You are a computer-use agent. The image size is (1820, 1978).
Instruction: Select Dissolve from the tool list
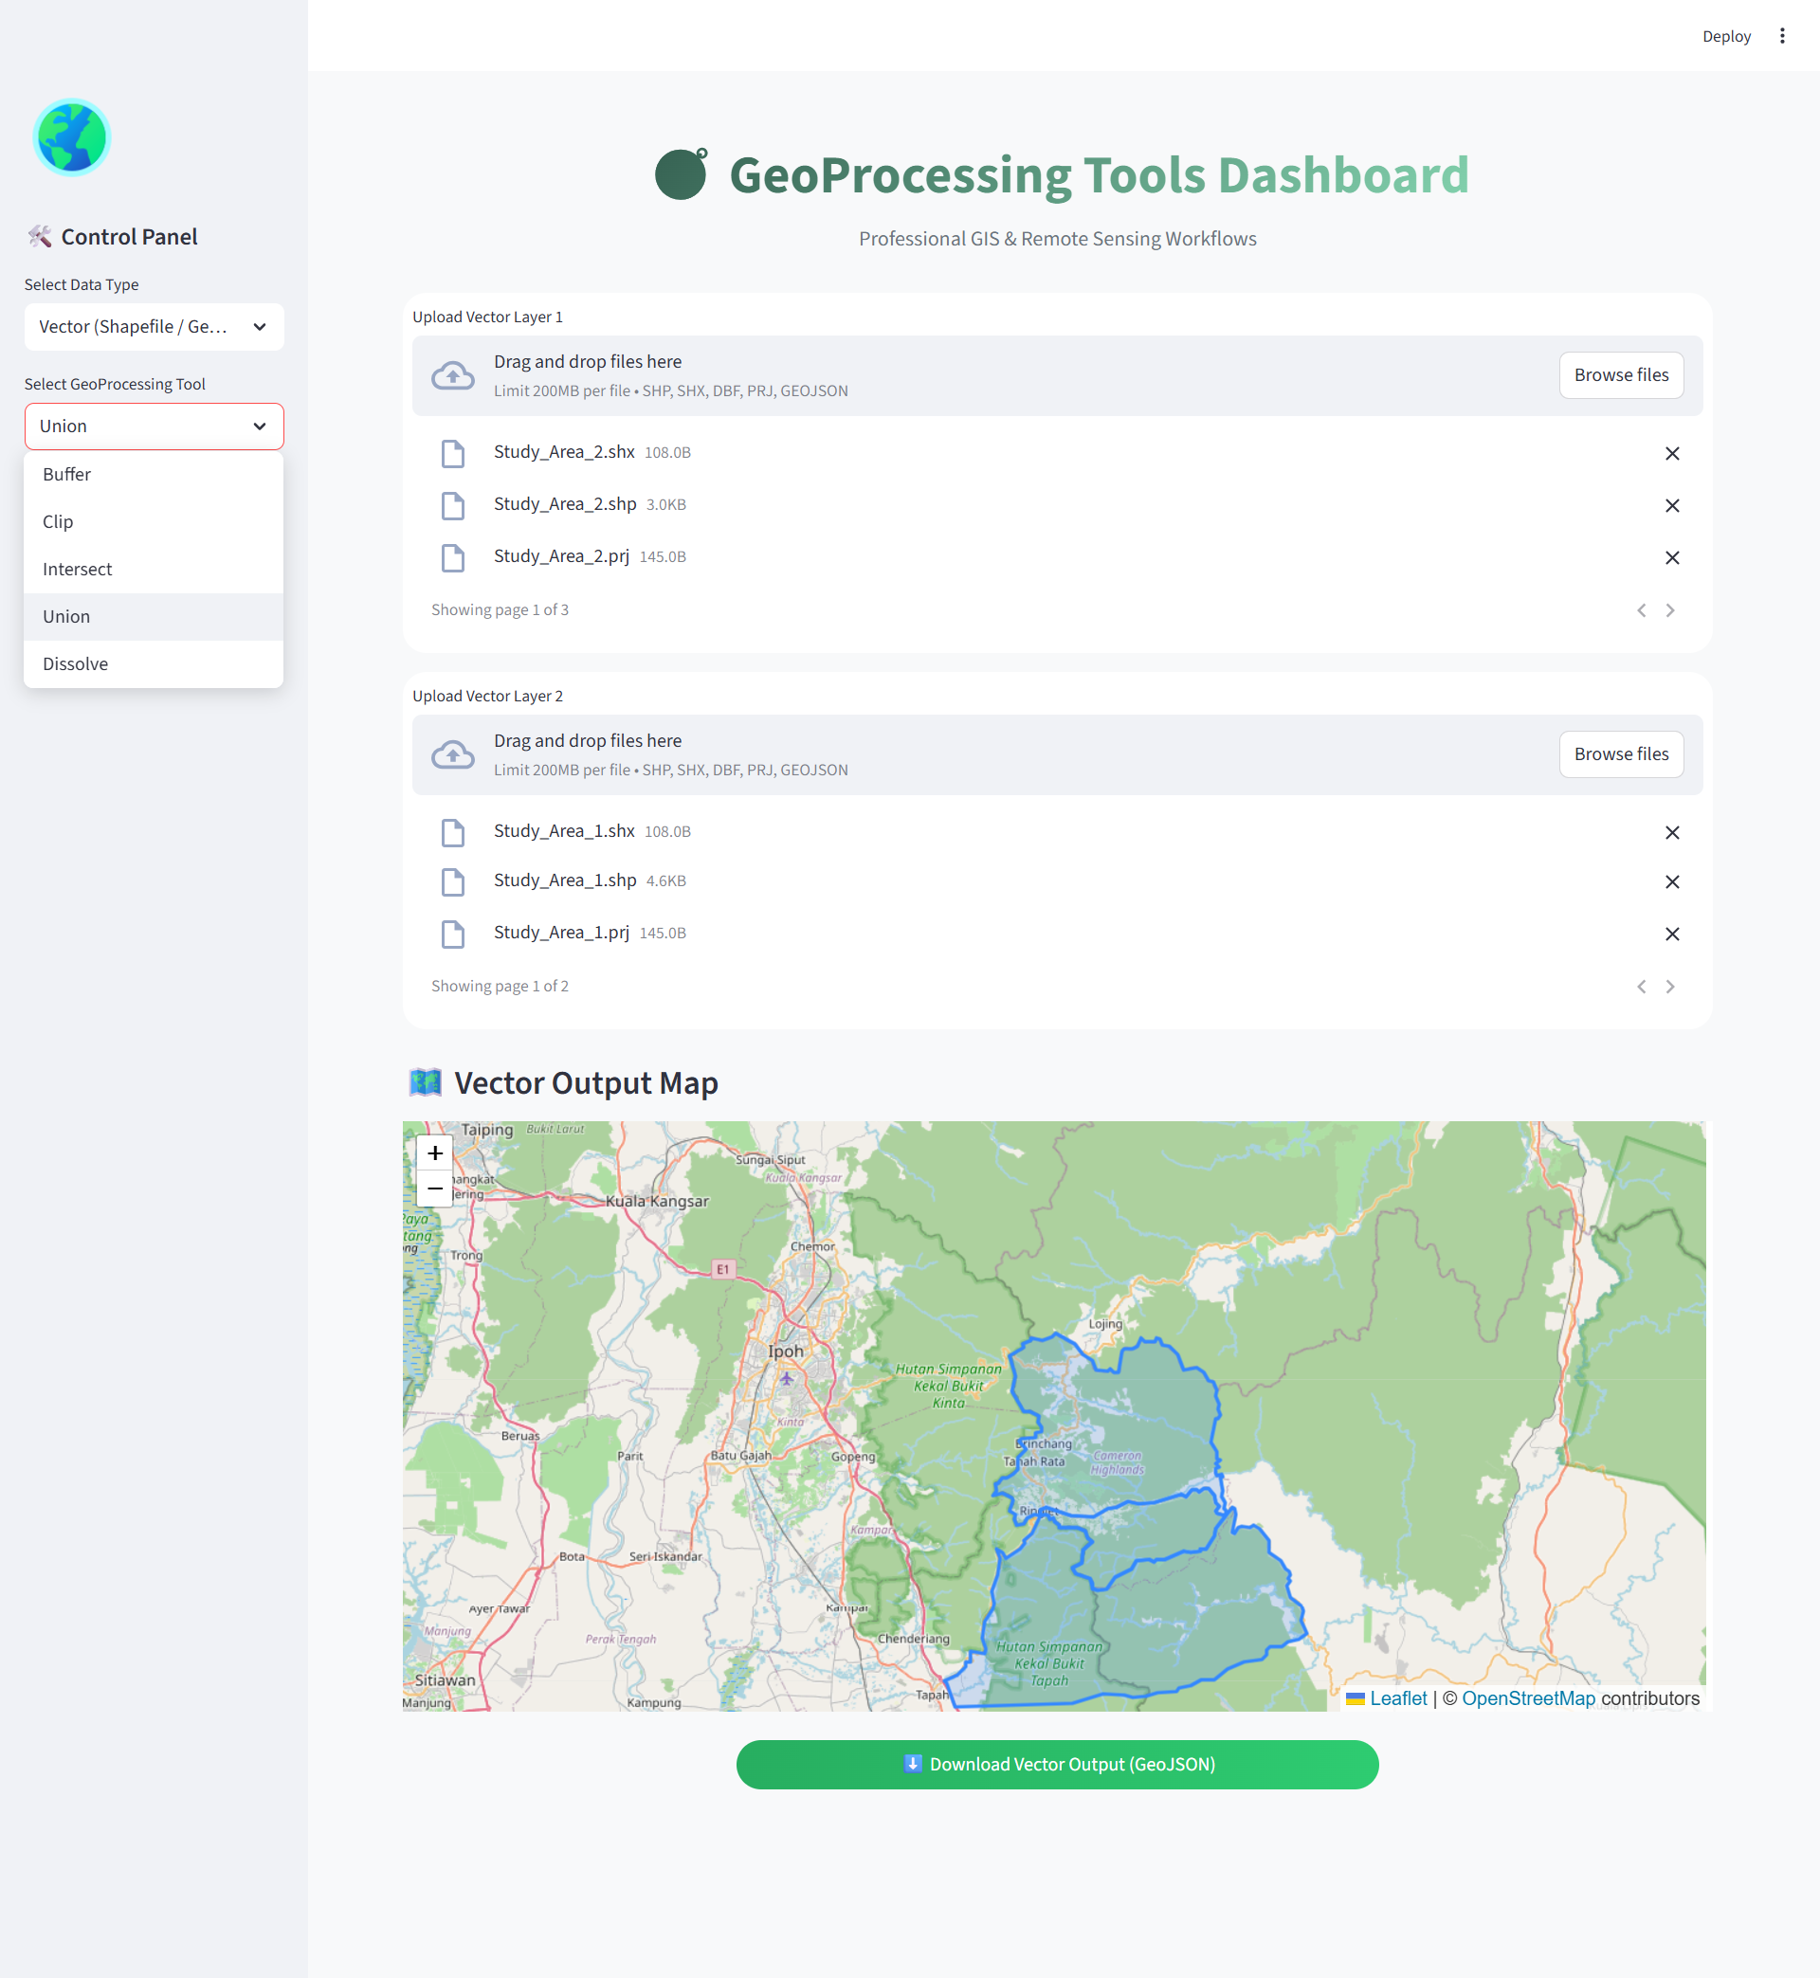(75, 662)
